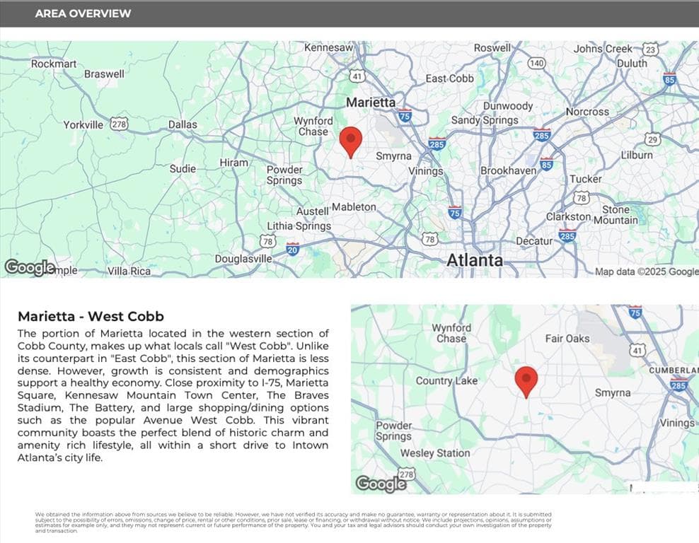Click the red location pin on top map
Viewport: 699px width, 543px height.
tap(351, 143)
